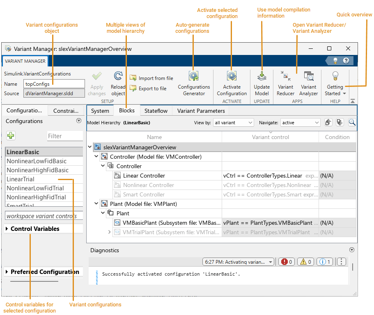Click the info count badge in Diagnostics

click(325, 262)
